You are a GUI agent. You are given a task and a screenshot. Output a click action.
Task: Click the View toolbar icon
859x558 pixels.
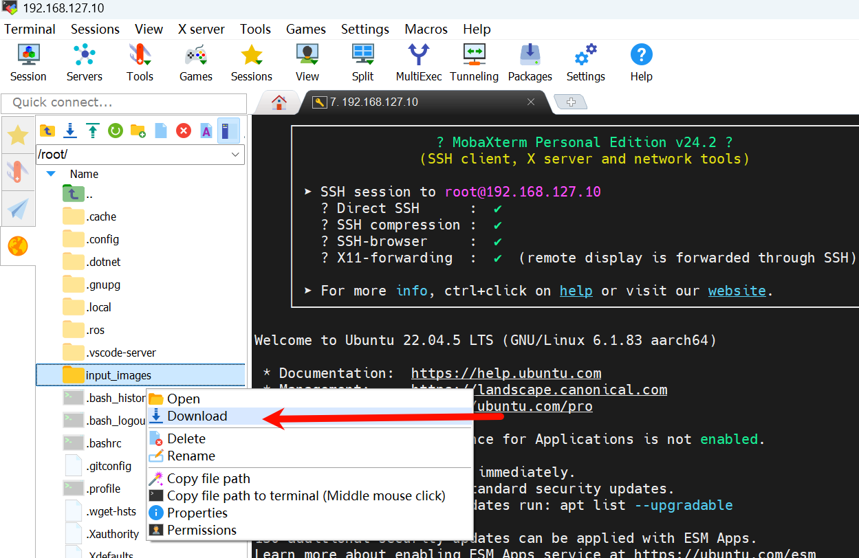[x=307, y=63]
